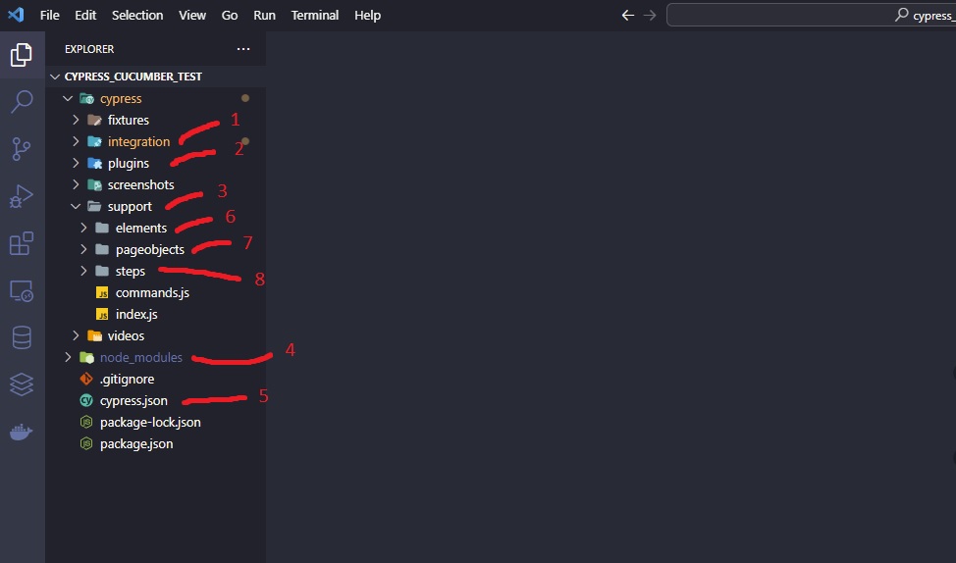Click the screenshots folder icon
Screen dimensions: 956x563
94,184
